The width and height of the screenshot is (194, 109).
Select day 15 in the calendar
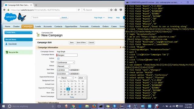point(68,89)
